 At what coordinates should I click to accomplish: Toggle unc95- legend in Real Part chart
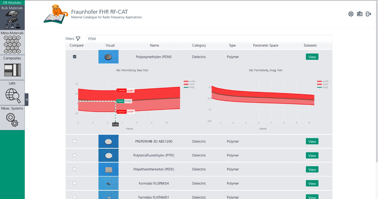190,84
